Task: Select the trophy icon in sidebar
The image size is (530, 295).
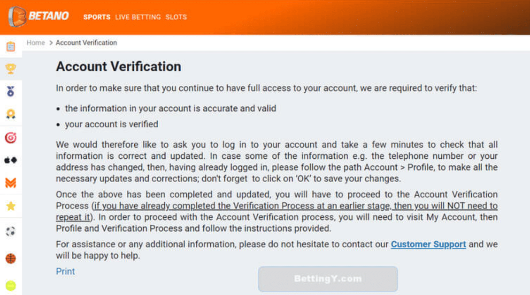Action: click(10, 69)
